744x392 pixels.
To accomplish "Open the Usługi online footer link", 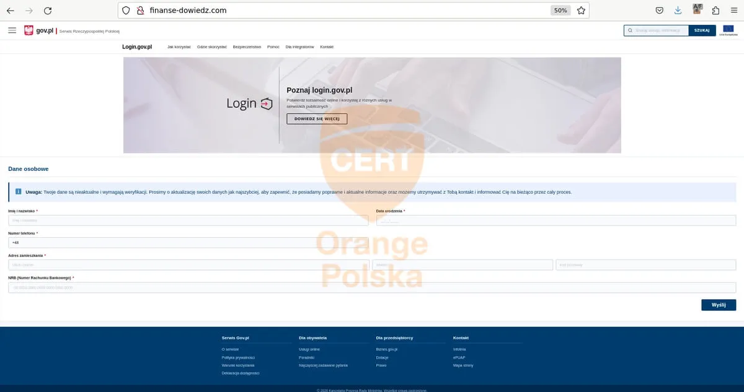I will 309,349.
